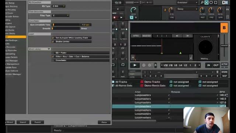Click the CALIBRATE button on scope
The image size is (236, 133).
click(x=205, y=37)
